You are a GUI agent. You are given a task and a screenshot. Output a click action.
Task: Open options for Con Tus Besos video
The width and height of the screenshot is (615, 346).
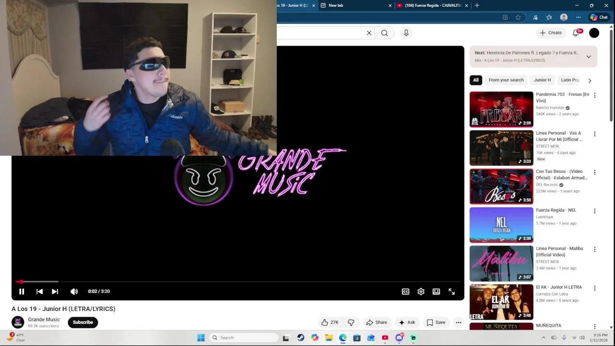point(595,172)
